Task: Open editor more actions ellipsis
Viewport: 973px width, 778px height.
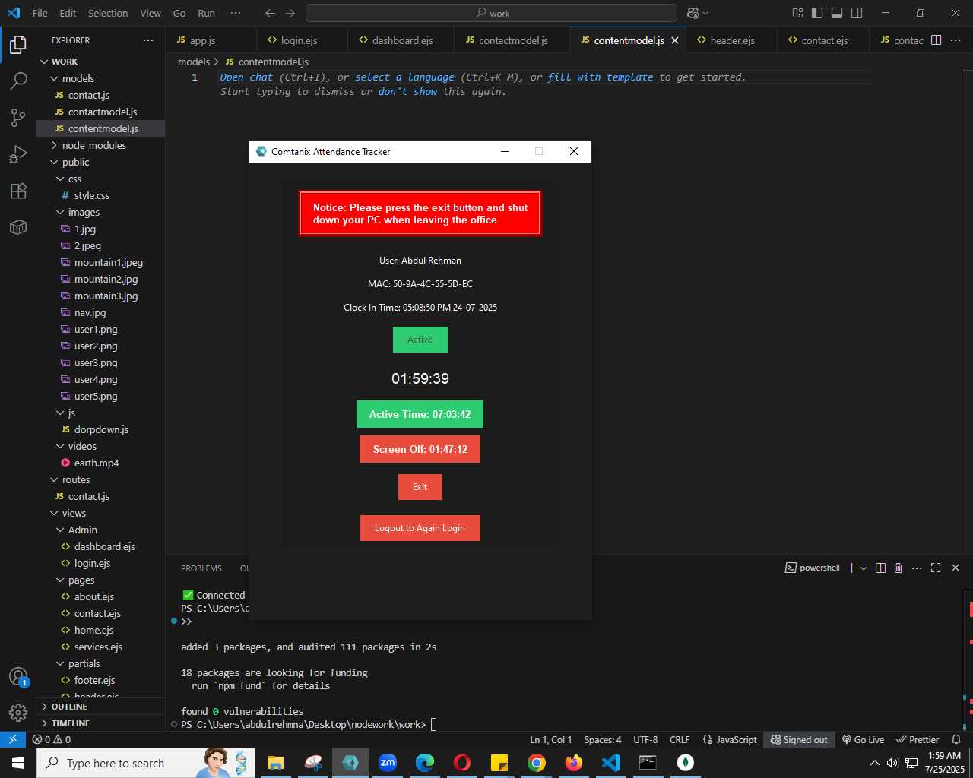Action: click(956, 40)
